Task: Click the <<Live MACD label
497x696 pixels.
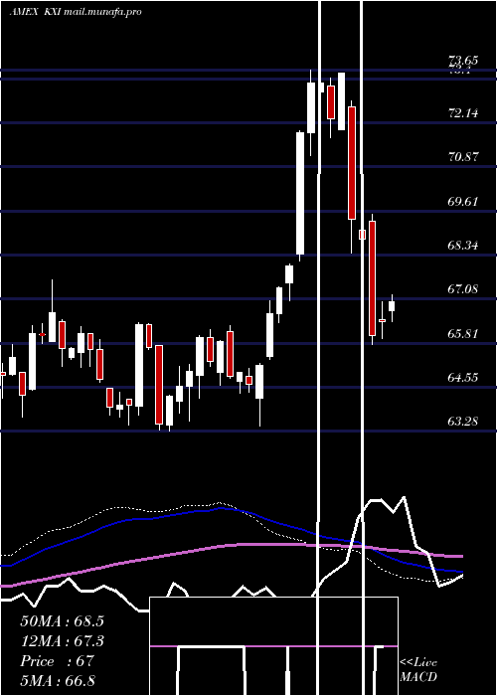Action: click(418, 669)
